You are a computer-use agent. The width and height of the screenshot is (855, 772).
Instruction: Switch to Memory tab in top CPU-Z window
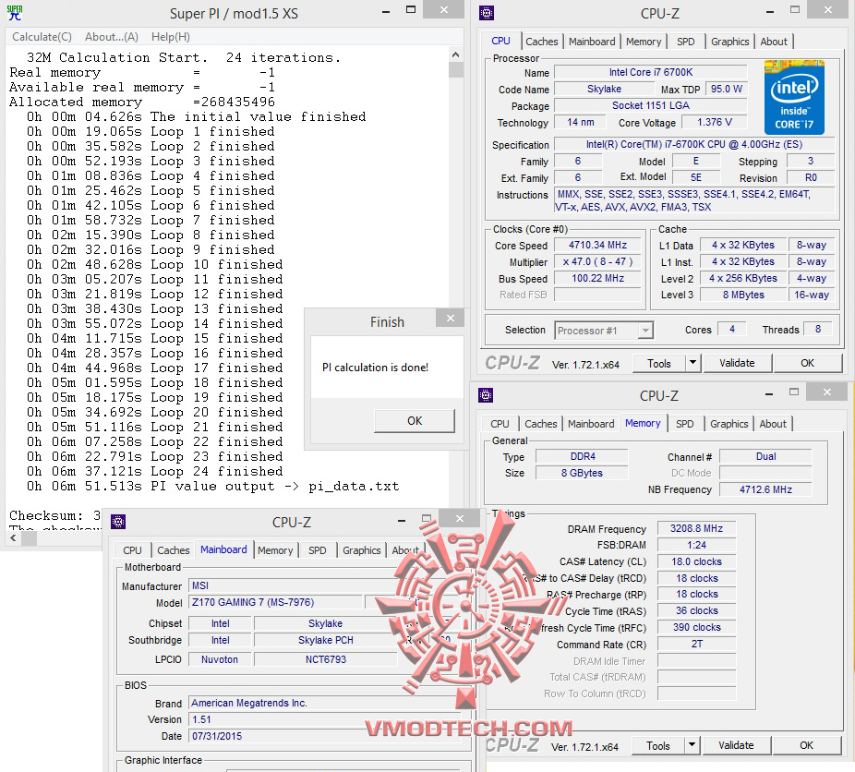click(644, 42)
